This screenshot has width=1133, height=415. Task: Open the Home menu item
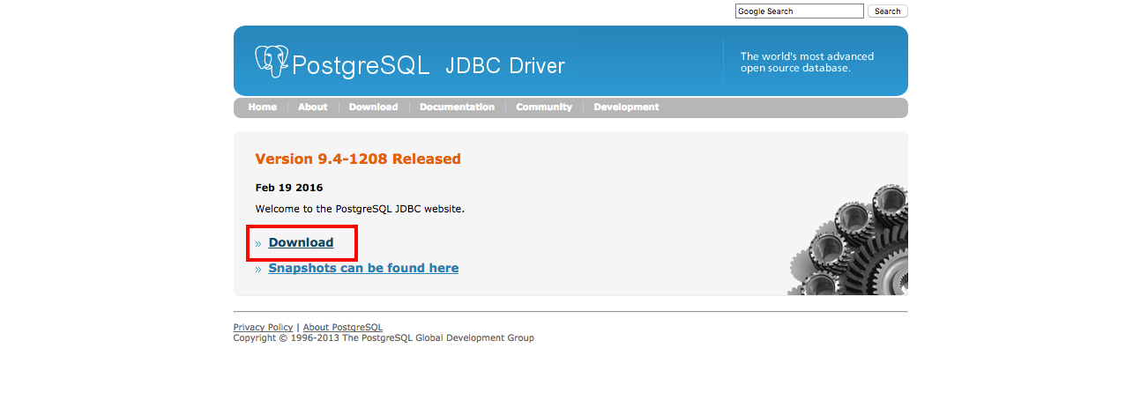262,107
